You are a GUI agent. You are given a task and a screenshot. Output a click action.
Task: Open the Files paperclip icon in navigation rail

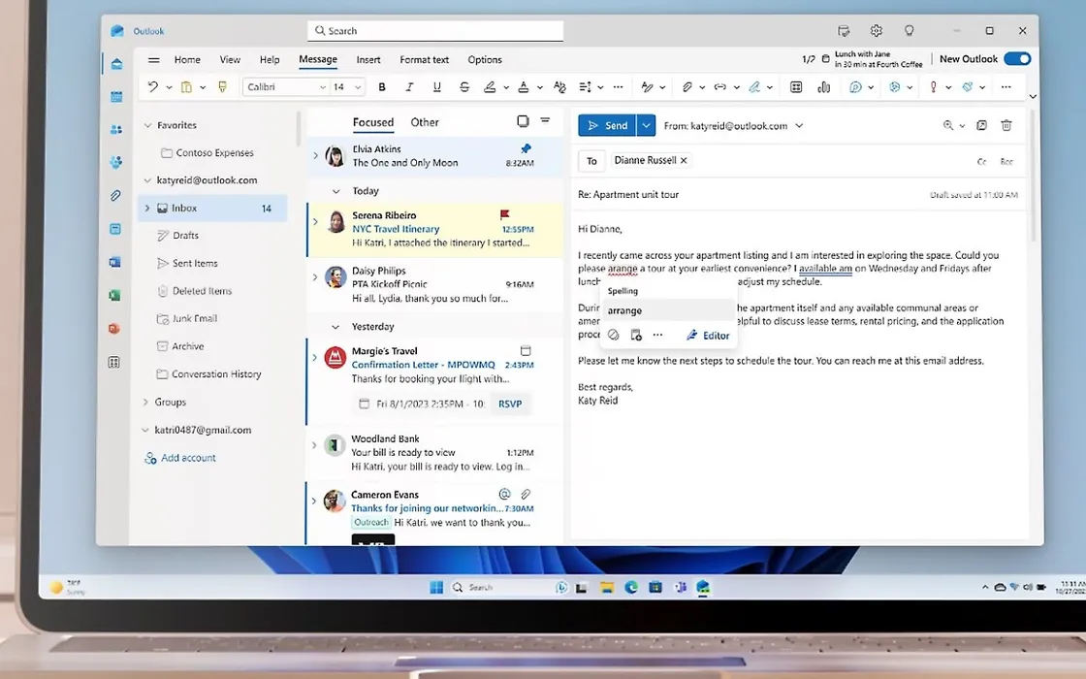[115, 196]
